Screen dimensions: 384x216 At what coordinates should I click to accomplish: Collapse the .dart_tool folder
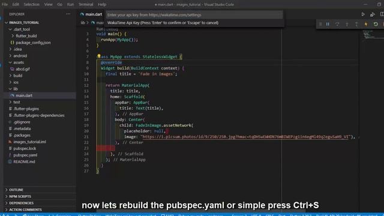click(x=10, y=29)
